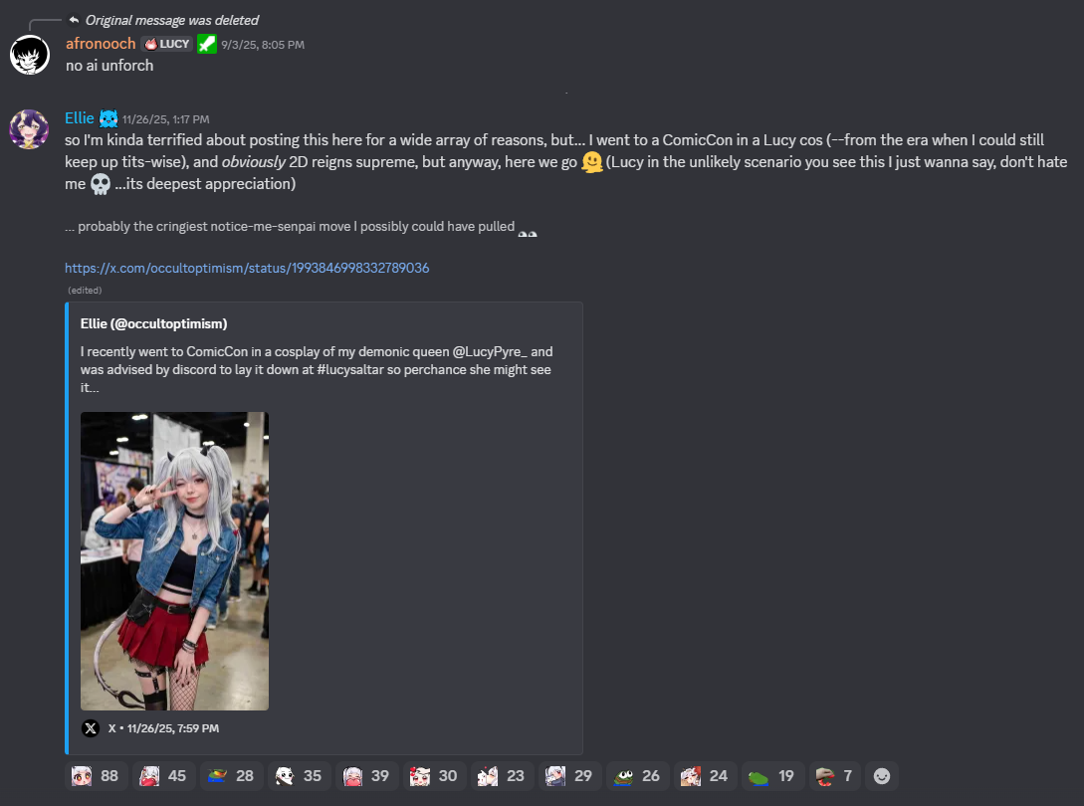Toggle the reaction with 30 count

433,775
